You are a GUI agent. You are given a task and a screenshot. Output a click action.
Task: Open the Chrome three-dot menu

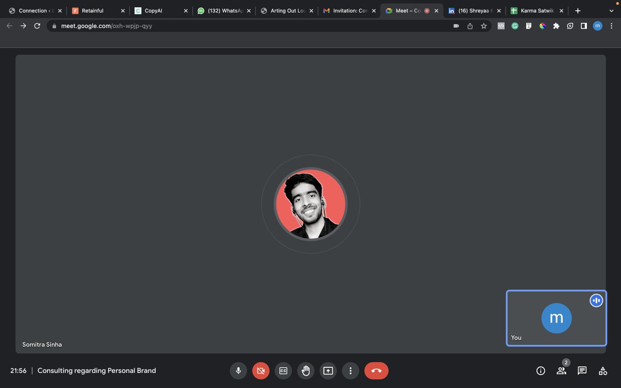click(612, 26)
